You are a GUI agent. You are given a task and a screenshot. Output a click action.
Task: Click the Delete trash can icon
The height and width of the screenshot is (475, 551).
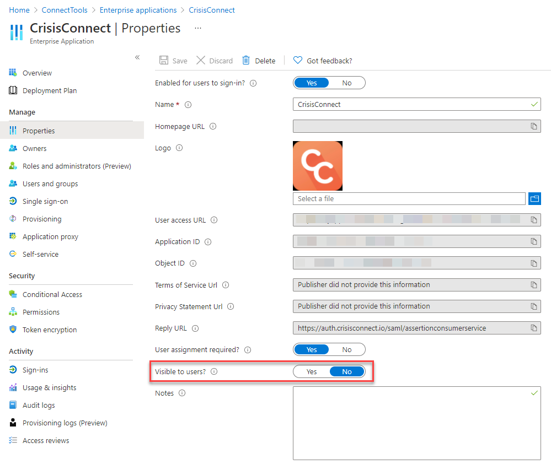pyautogui.click(x=246, y=61)
